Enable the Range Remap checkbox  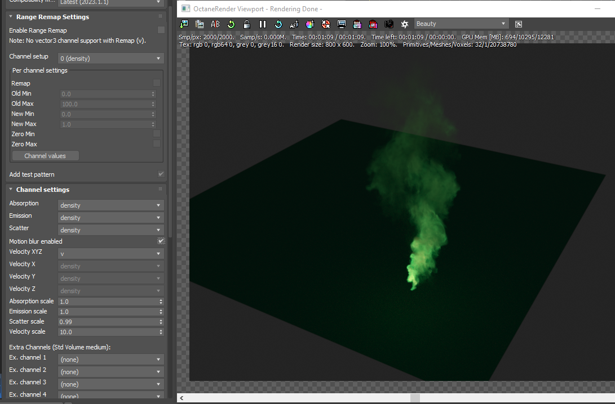(161, 30)
